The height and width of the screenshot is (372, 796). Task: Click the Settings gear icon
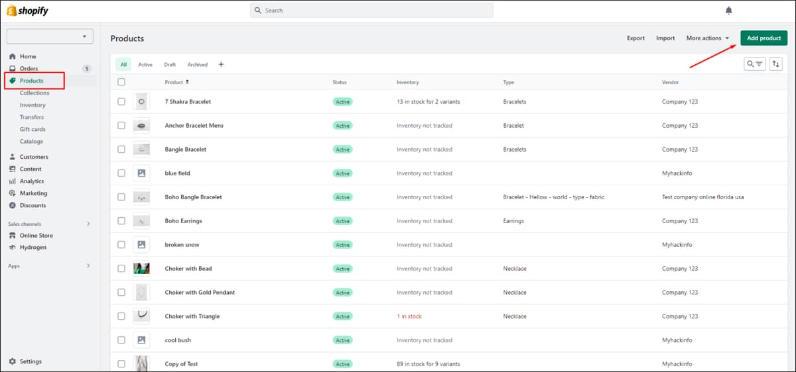(12, 361)
